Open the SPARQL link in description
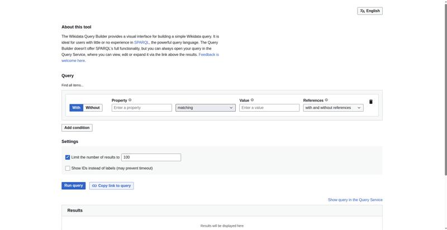This screenshot has width=447, height=230. [x=141, y=42]
